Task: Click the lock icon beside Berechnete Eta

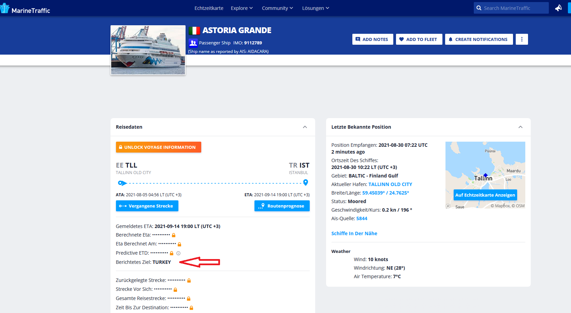Action: coord(174,235)
